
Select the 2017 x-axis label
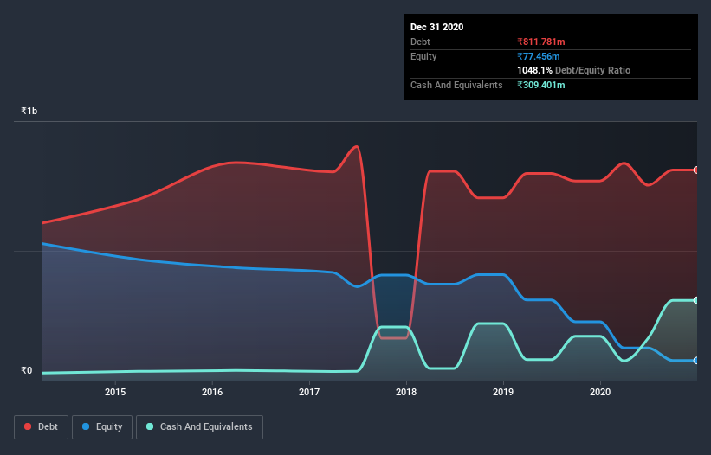pyautogui.click(x=309, y=392)
